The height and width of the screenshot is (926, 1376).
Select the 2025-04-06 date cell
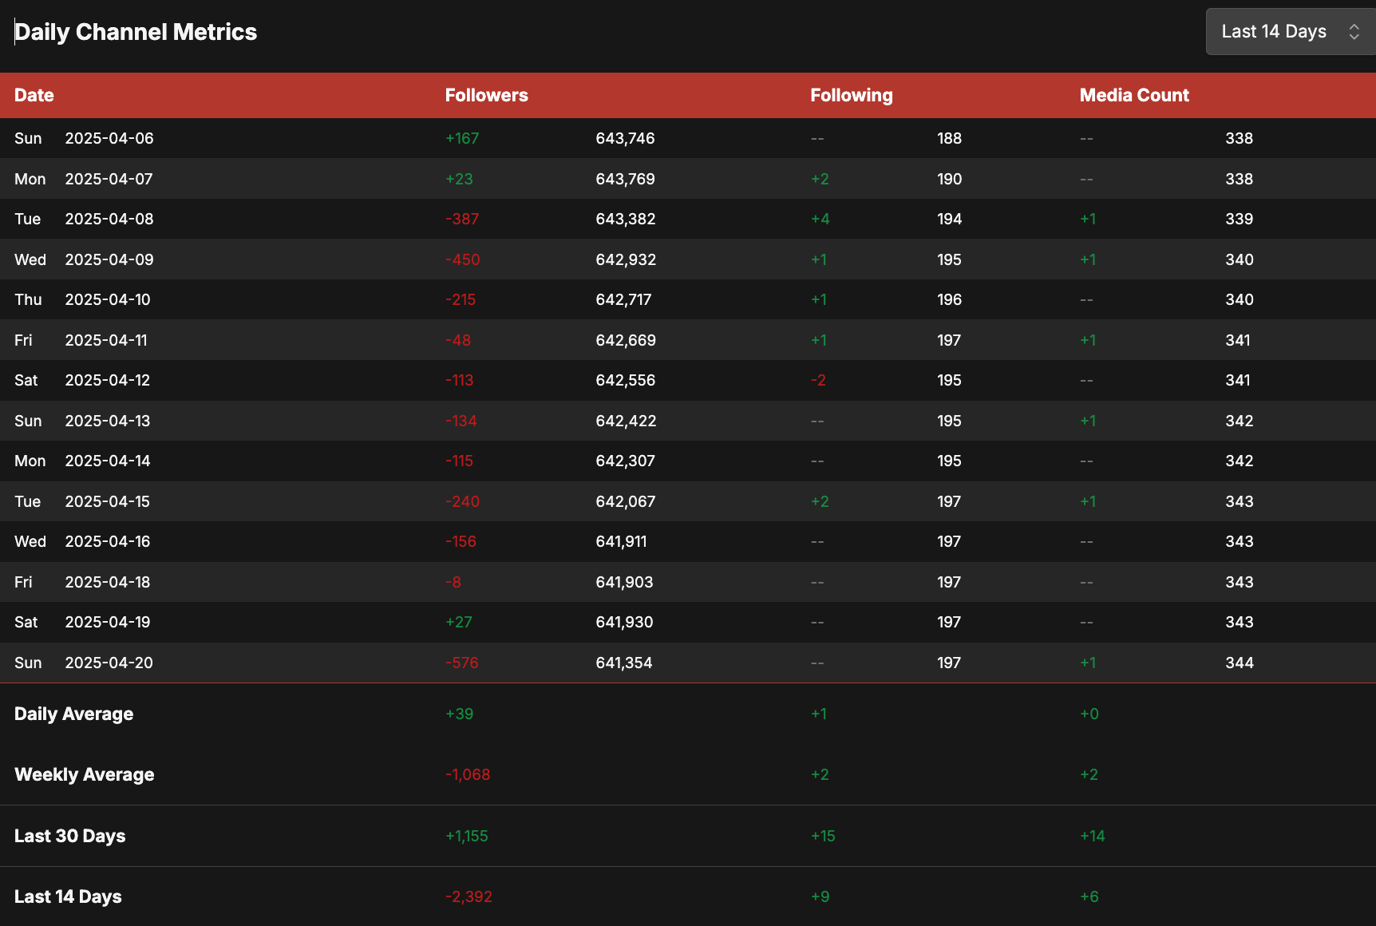tap(109, 138)
